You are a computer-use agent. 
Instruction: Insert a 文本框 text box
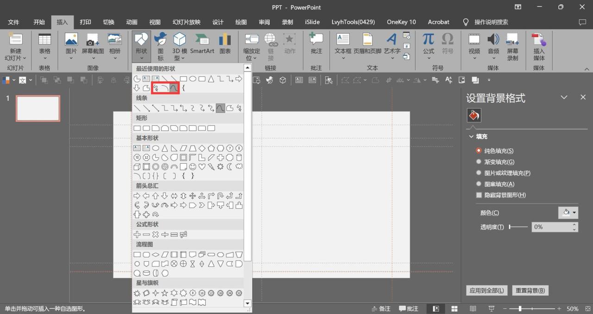pyautogui.click(x=343, y=40)
